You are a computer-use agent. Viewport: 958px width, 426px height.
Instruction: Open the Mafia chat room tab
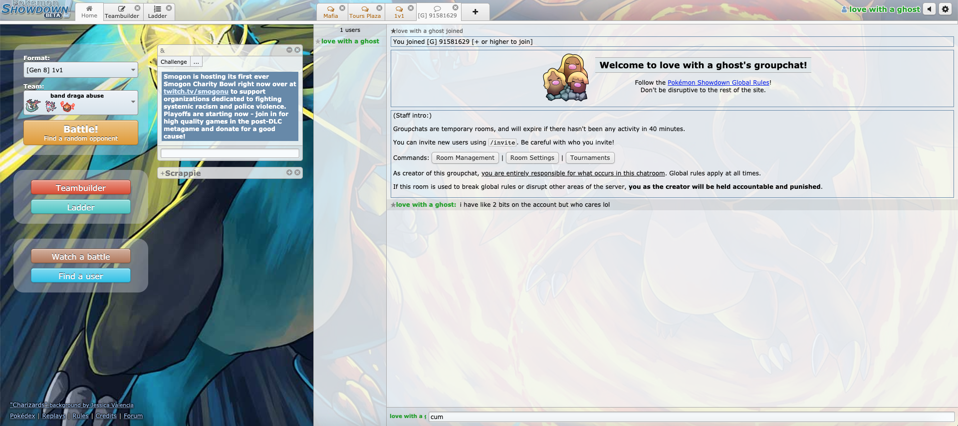click(331, 11)
